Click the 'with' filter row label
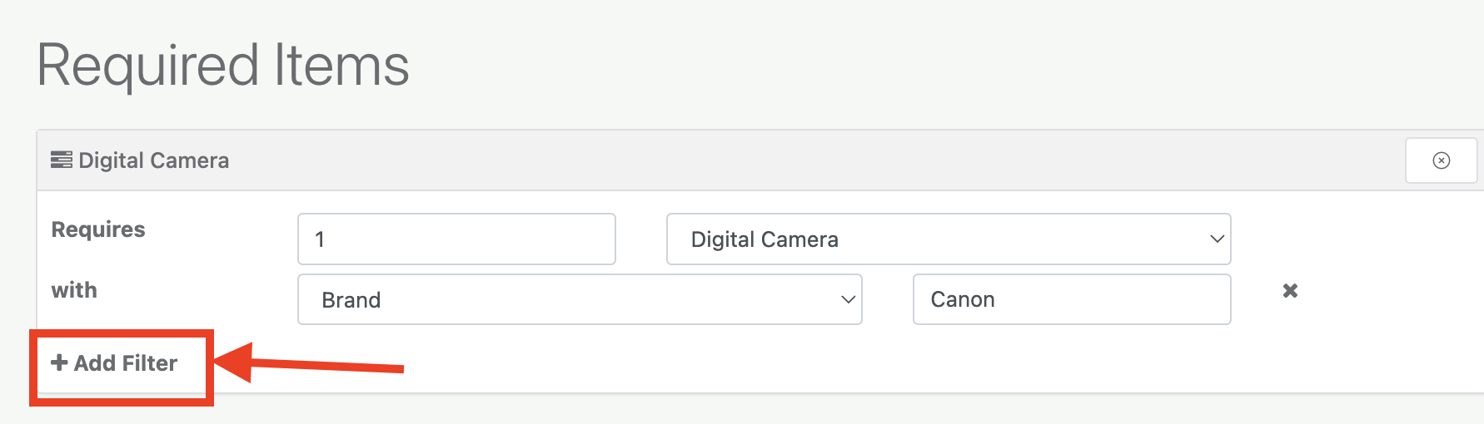1484x424 pixels. click(74, 290)
